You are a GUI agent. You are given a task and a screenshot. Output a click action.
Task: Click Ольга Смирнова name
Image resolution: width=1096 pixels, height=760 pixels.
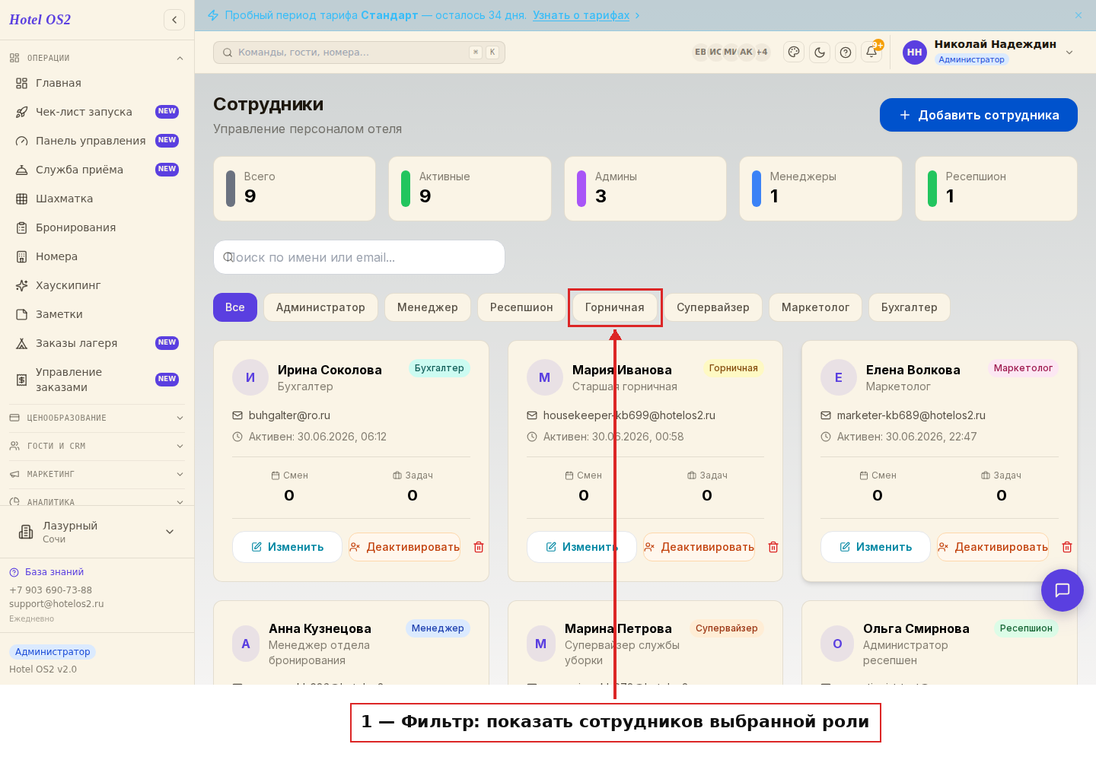click(916, 628)
